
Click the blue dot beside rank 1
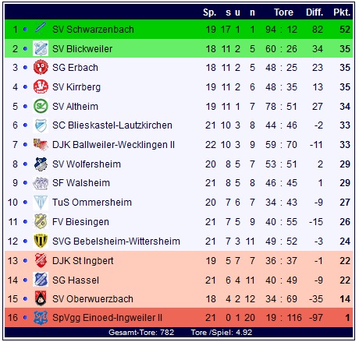click(x=25, y=29)
